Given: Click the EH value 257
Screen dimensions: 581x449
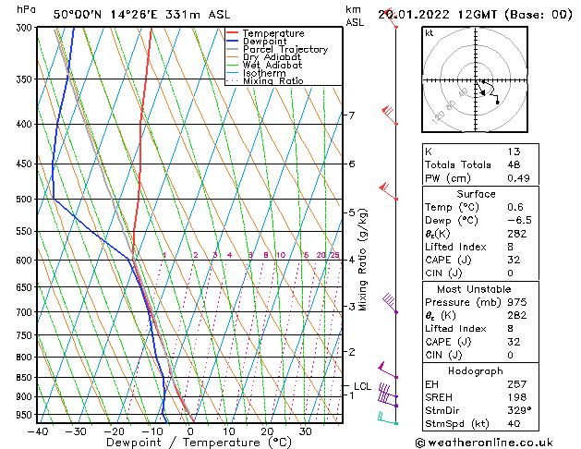Looking at the screenshot, I should click(517, 384).
